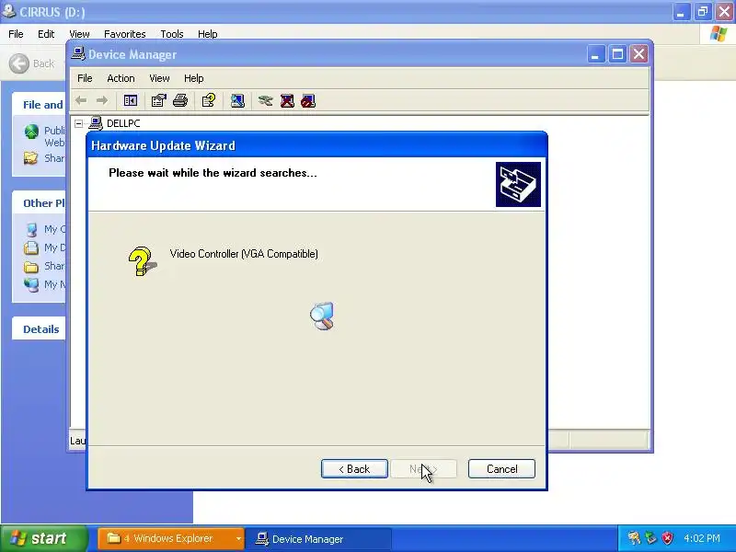Screen dimensions: 736x552
Task: Click the My Documents sidebar icon
Action: click(x=31, y=247)
